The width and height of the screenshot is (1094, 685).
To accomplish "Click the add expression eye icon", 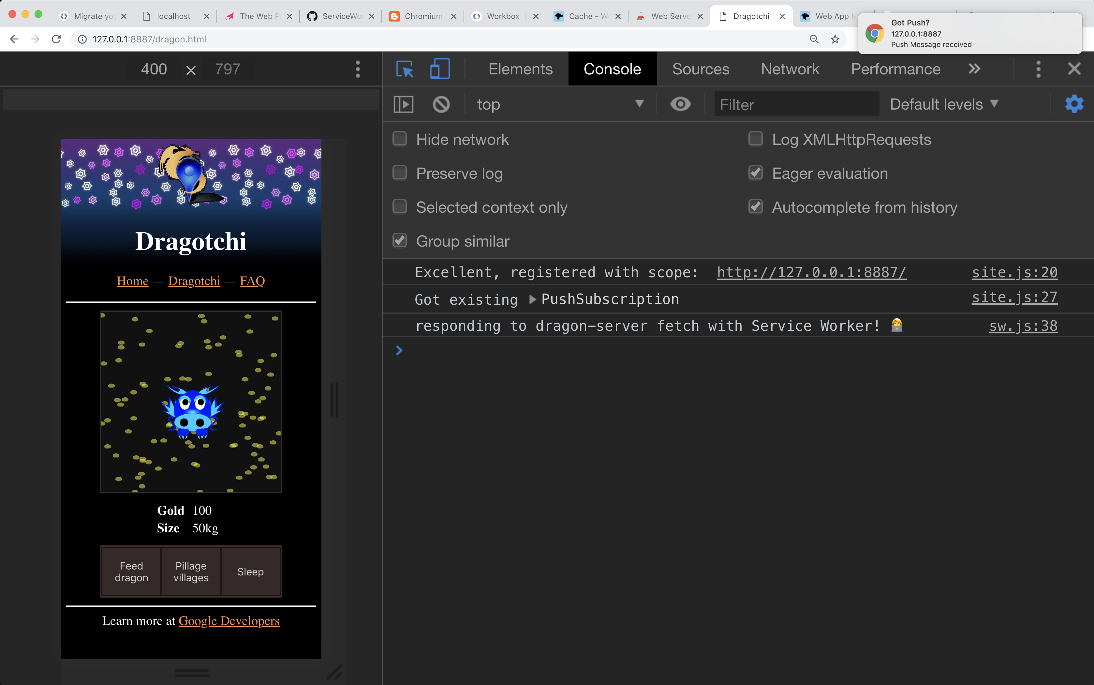I will tap(680, 103).
